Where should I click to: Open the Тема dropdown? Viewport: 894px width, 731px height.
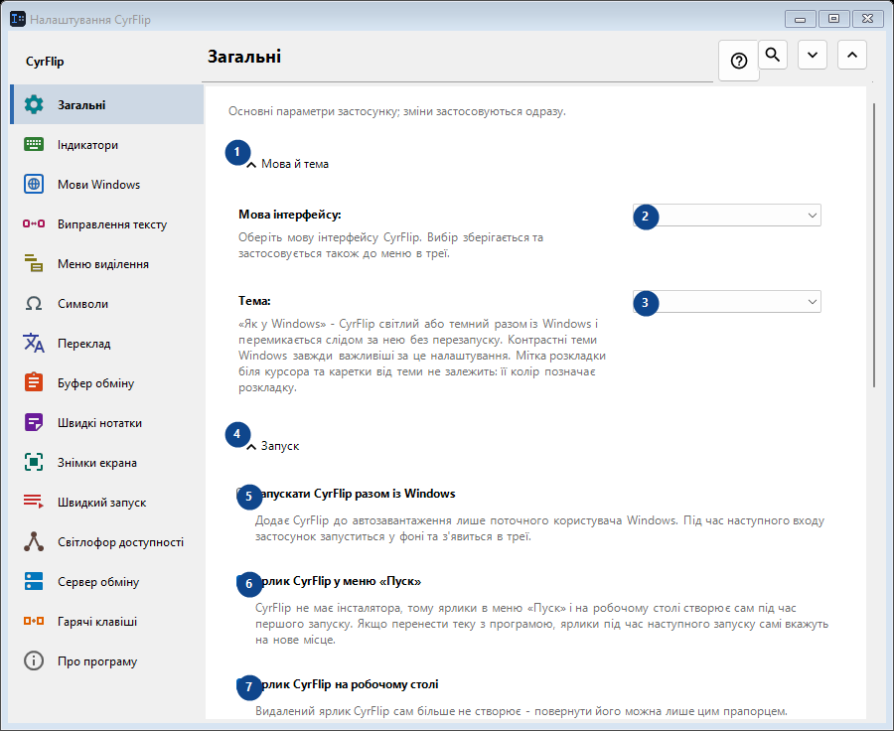(x=727, y=302)
